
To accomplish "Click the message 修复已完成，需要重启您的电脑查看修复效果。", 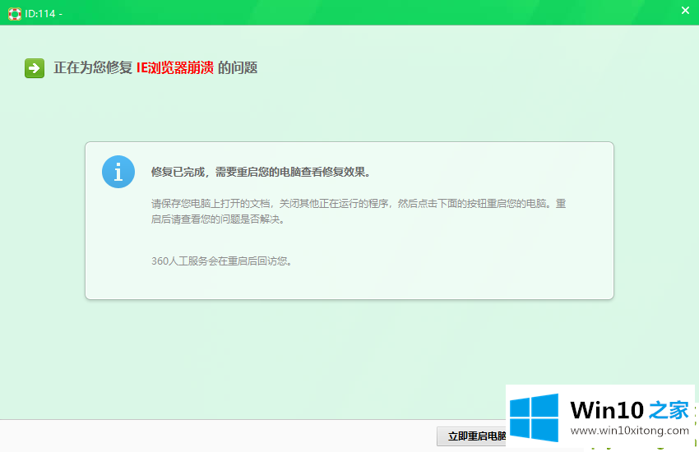I will 261,172.
